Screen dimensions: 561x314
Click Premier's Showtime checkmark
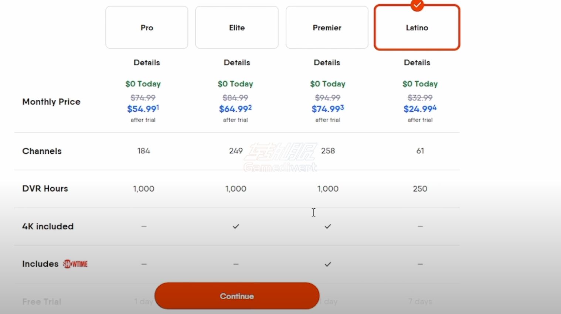pos(328,264)
